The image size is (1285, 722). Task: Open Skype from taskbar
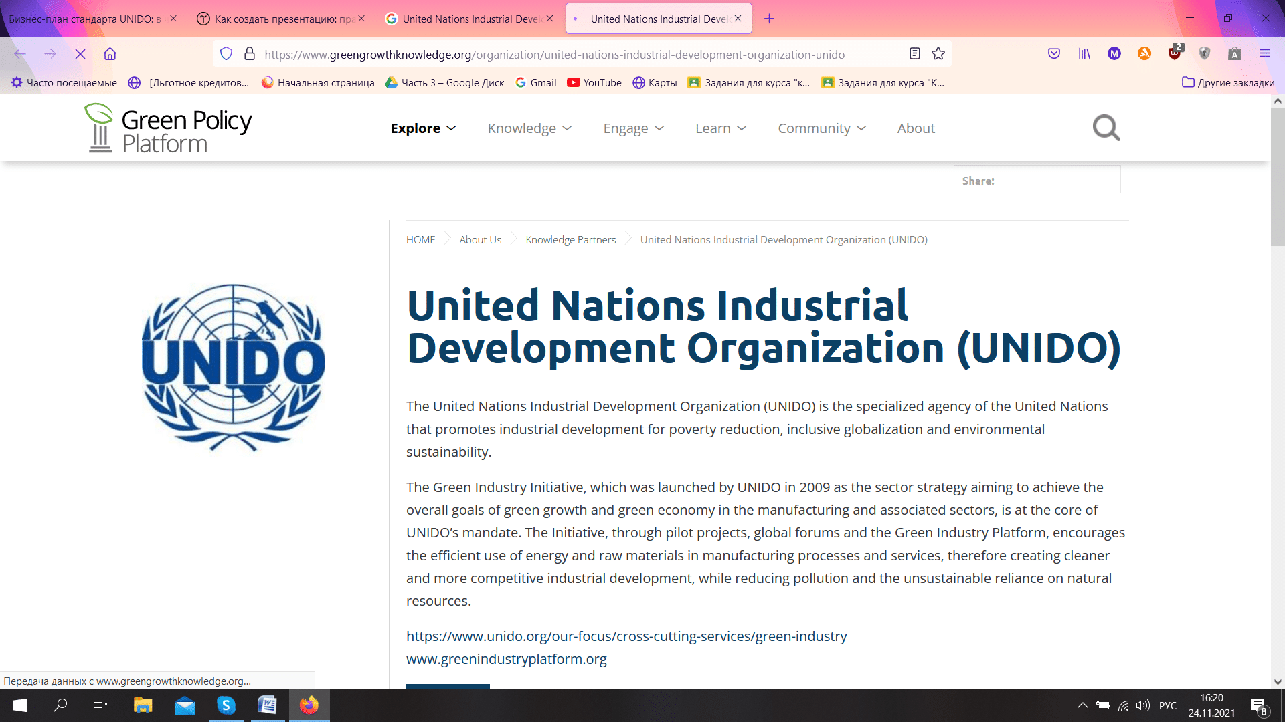click(x=226, y=705)
